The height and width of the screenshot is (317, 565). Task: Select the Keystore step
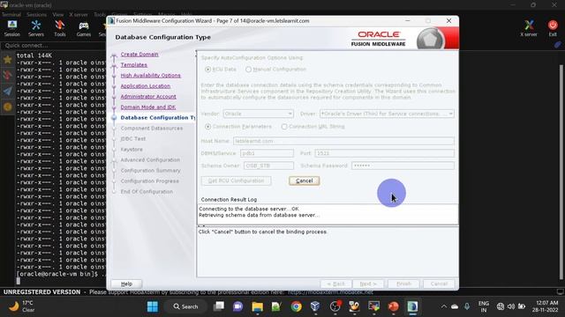(x=132, y=150)
